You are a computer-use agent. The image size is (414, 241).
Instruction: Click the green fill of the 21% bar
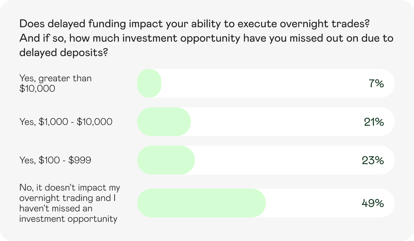(x=164, y=122)
